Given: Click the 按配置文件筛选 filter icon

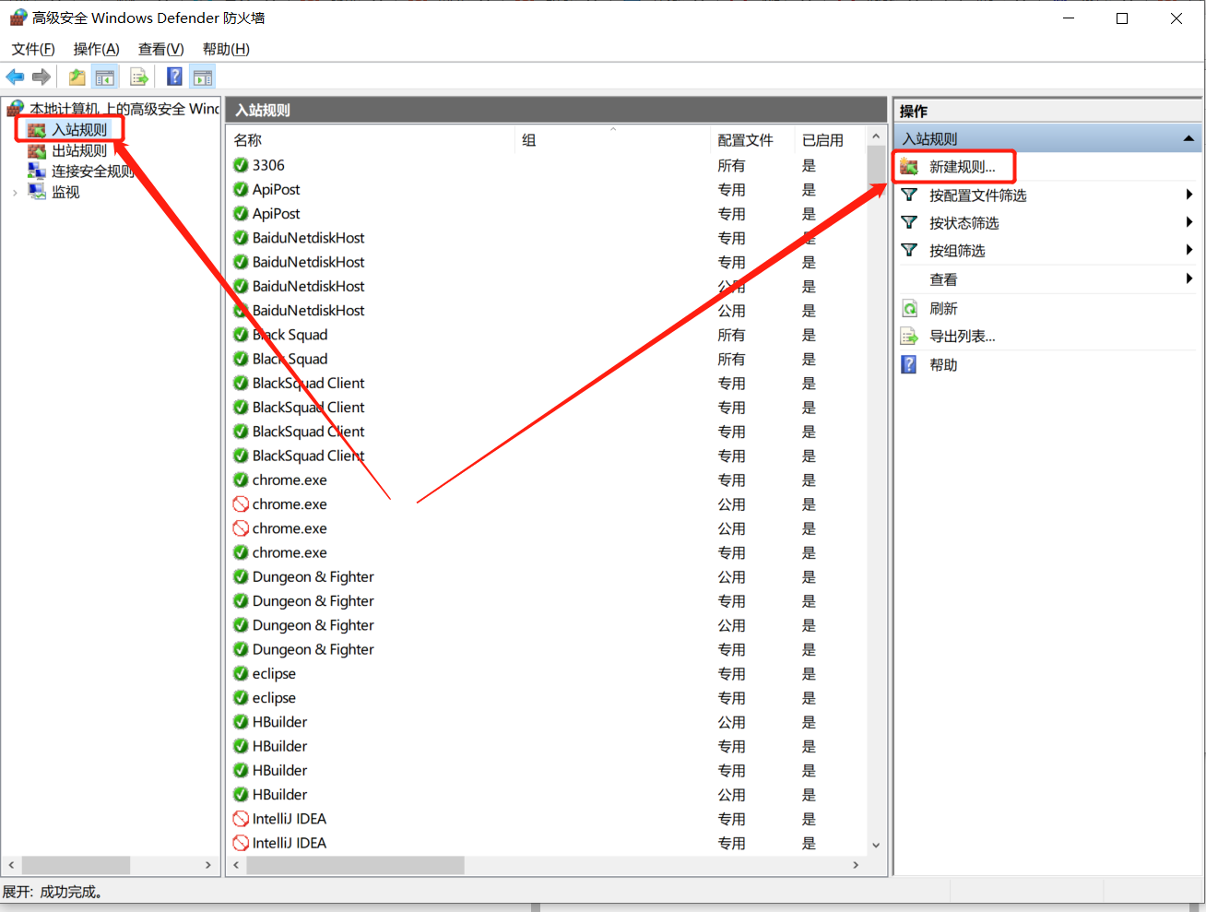Looking at the screenshot, I should click(909, 195).
